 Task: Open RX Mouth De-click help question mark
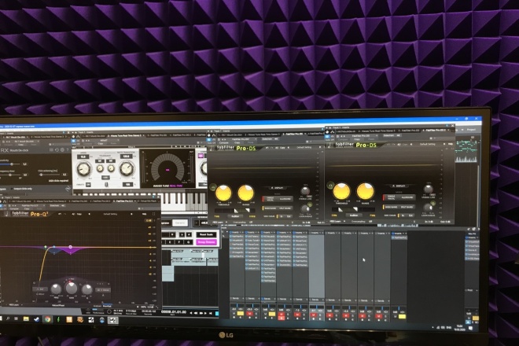click(x=68, y=149)
